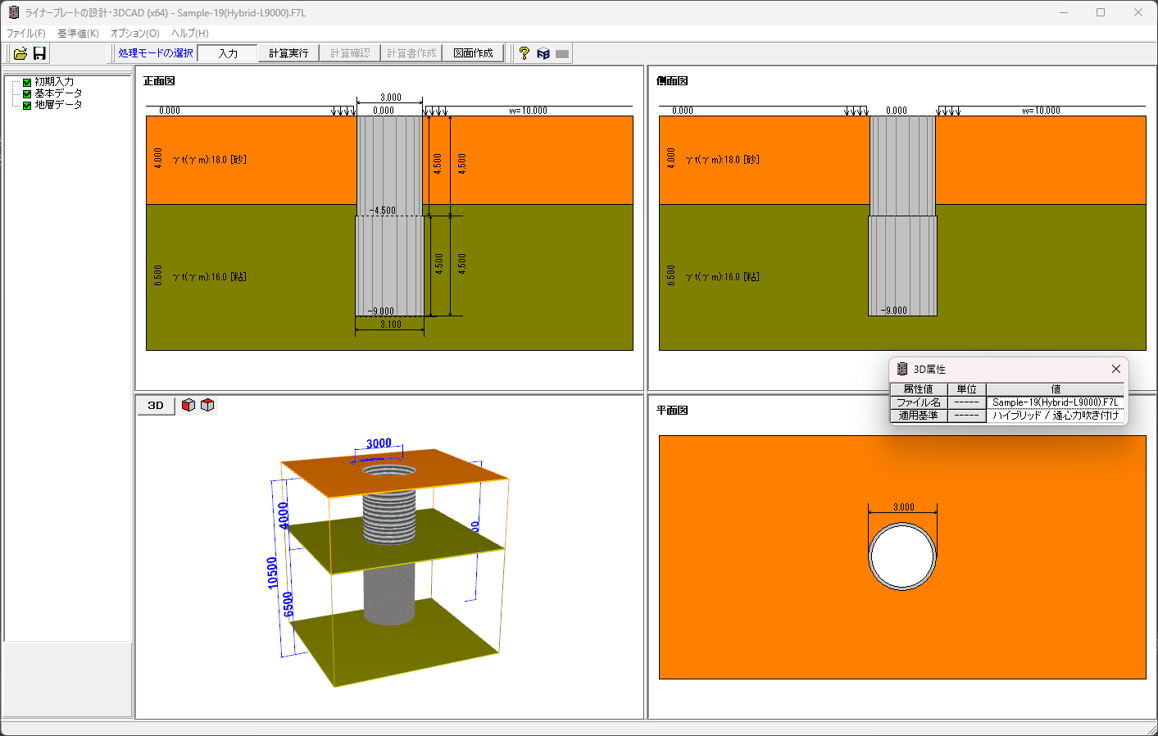
Task: Click the 3D view button
Action: (x=156, y=406)
